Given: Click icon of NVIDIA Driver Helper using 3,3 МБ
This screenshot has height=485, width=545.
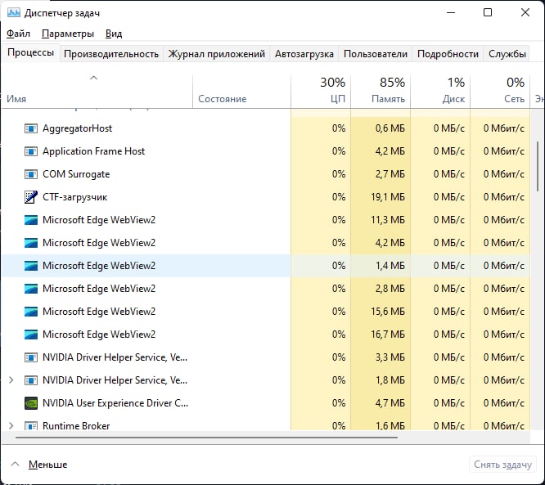Looking at the screenshot, I should coord(31,357).
